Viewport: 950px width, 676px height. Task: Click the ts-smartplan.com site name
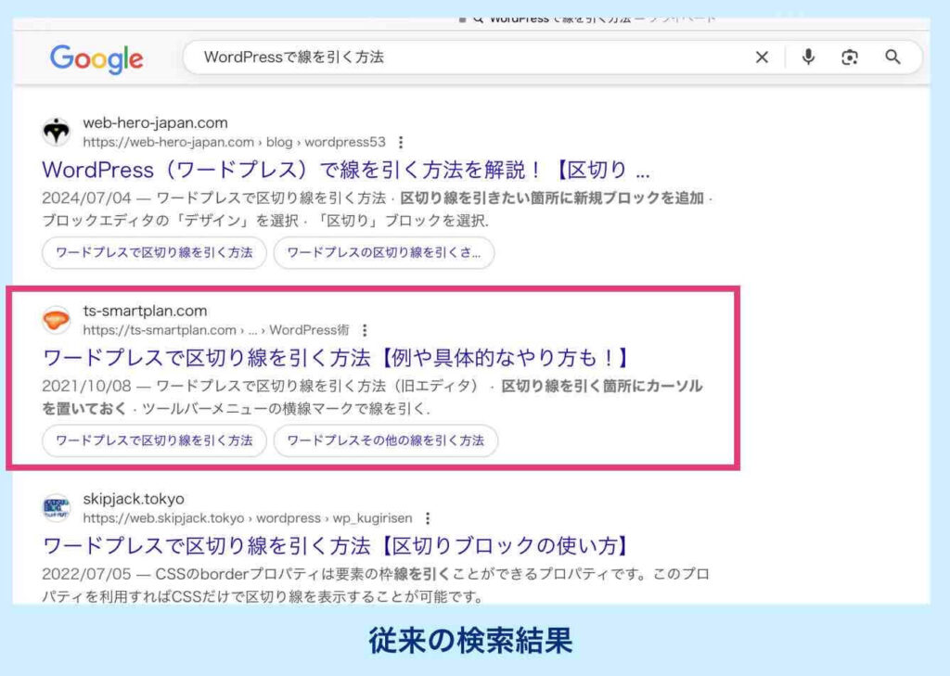click(x=145, y=311)
